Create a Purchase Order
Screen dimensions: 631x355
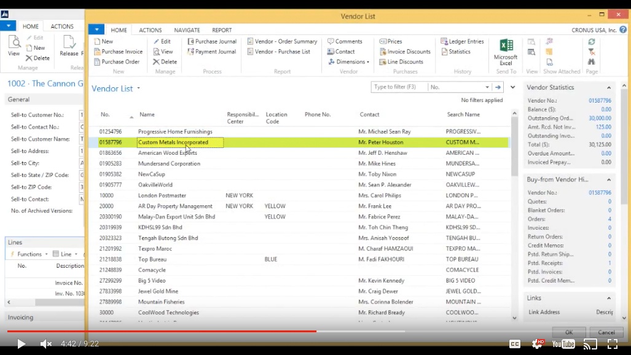pyautogui.click(x=117, y=61)
